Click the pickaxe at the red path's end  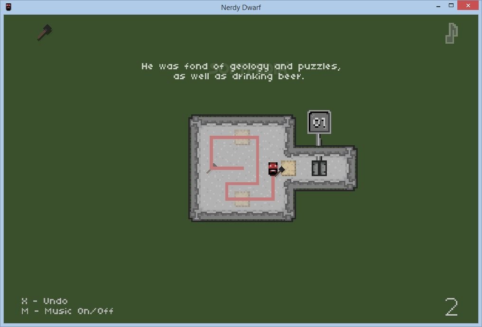coord(212,168)
